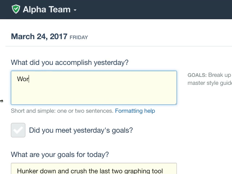
Task: Expand the caret beside Alpha Team
Action: (x=75, y=10)
